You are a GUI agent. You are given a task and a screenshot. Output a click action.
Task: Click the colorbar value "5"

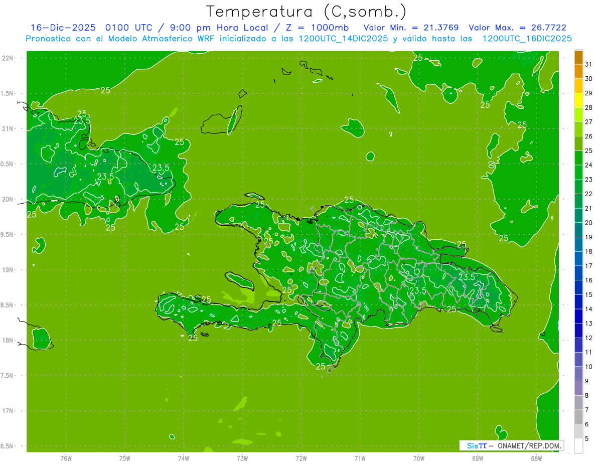(x=587, y=439)
